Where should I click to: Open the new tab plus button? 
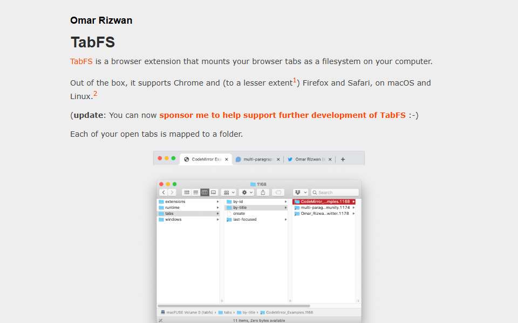pyautogui.click(x=343, y=159)
